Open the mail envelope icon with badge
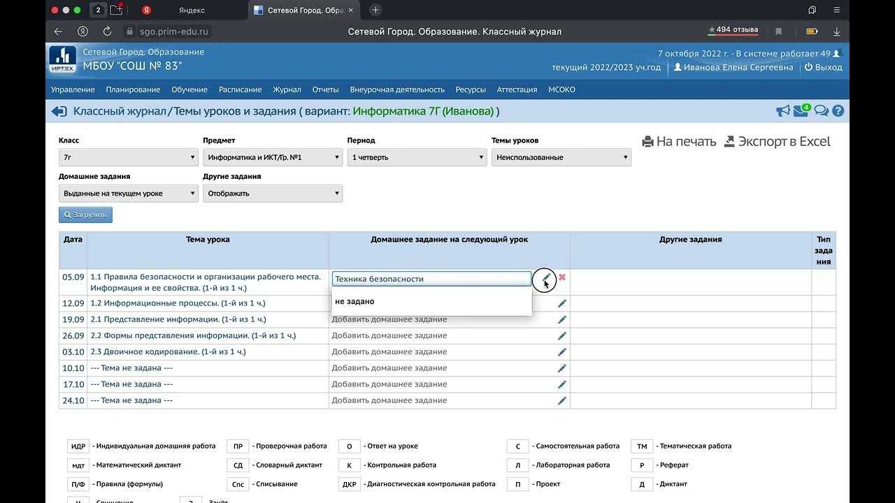Image resolution: width=895 pixels, height=503 pixels. pyautogui.click(x=801, y=110)
